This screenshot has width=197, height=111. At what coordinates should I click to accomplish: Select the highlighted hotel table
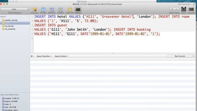point(15,23)
